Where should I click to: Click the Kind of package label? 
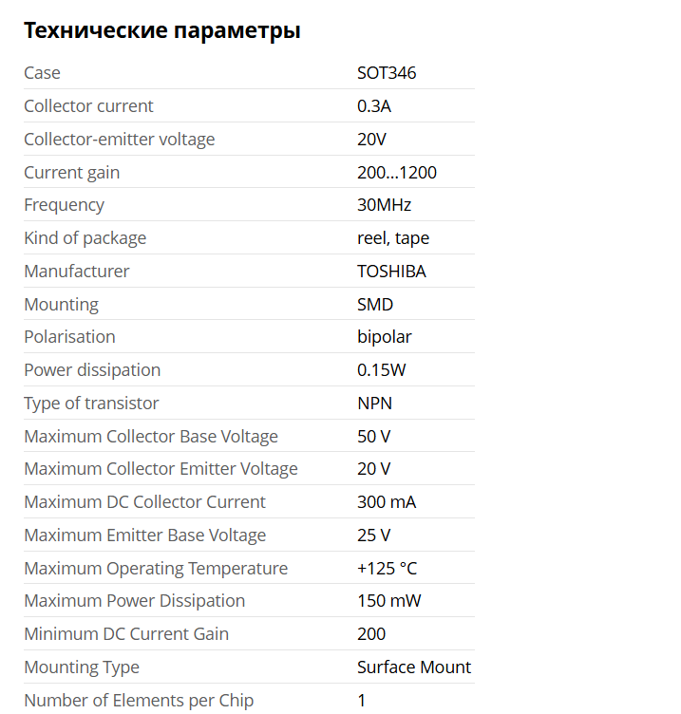tap(85, 238)
